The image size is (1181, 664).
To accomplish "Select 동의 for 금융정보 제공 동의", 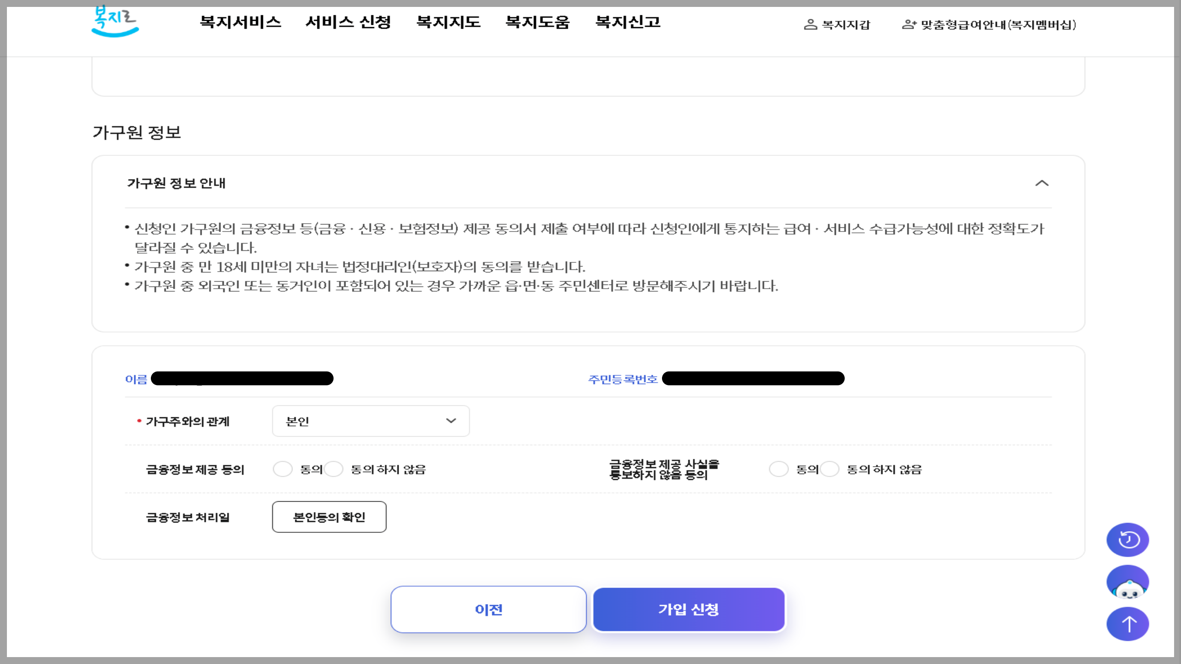I will (283, 469).
